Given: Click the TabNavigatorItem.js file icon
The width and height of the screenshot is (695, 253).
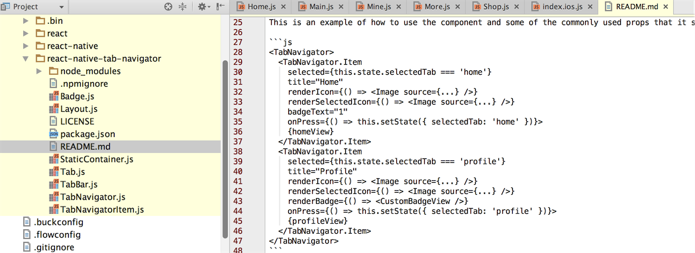Looking at the screenshot, I should [54, 209].
